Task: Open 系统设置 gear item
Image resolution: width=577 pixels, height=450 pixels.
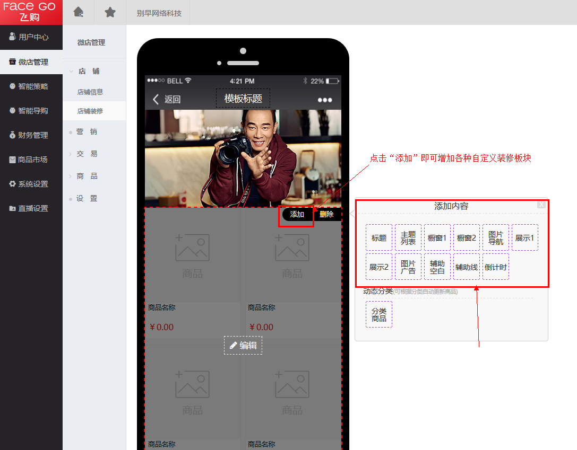Action: (31, 184)
